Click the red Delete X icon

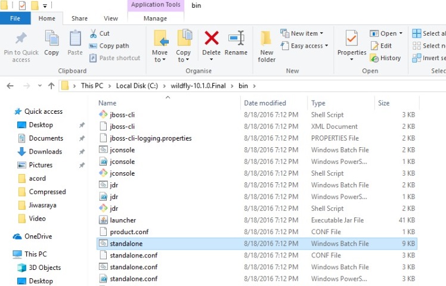point(211,38)
